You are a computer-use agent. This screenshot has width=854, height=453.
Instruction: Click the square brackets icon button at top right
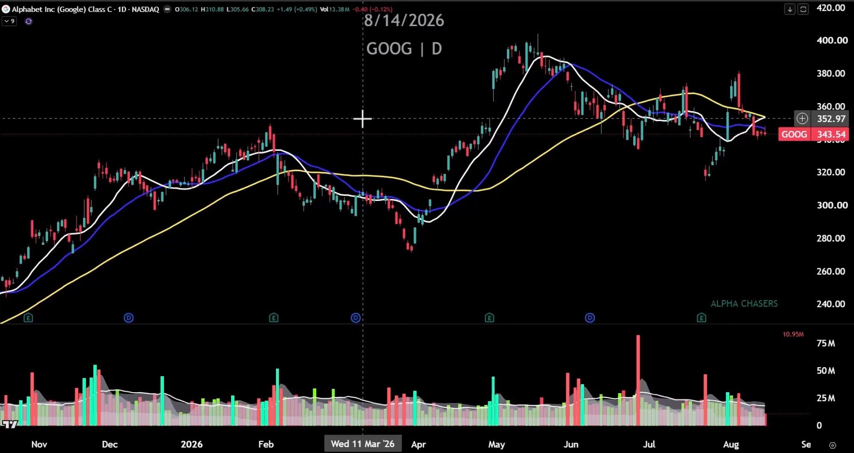point(803,9)
